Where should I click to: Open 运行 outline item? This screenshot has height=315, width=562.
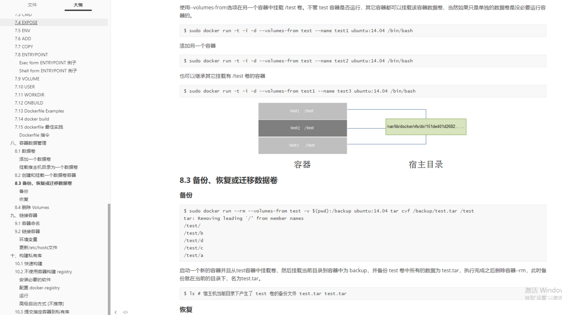tap(24, 296)
